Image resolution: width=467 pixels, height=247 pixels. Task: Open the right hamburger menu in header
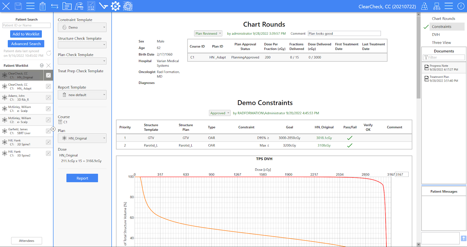pos(449,6)
